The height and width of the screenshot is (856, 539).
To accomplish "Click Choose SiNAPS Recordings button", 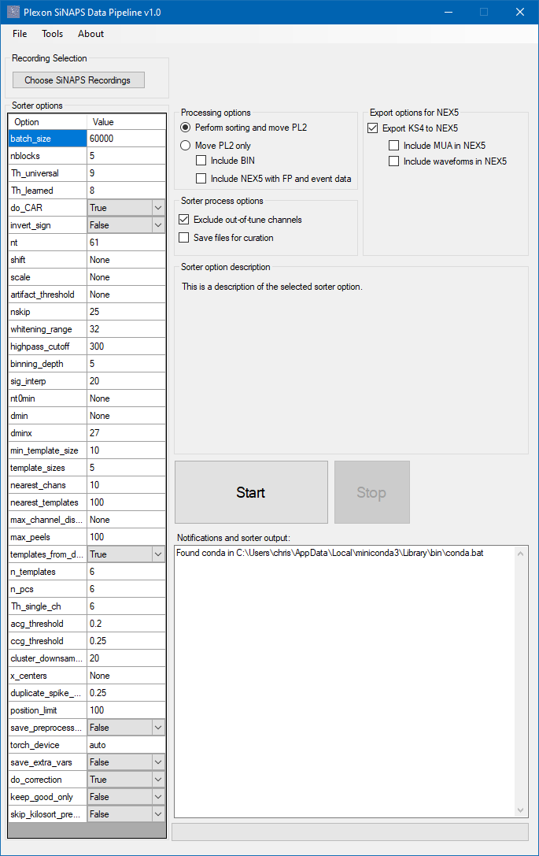I will pos(79,80).
